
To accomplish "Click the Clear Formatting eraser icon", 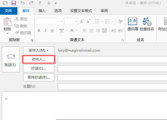I will (120, 21).
